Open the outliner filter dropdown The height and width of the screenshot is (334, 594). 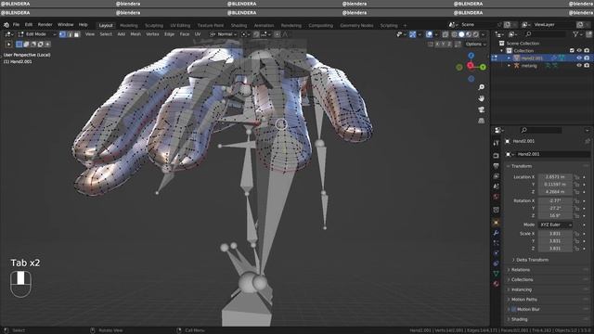click(x=577, y=34)
